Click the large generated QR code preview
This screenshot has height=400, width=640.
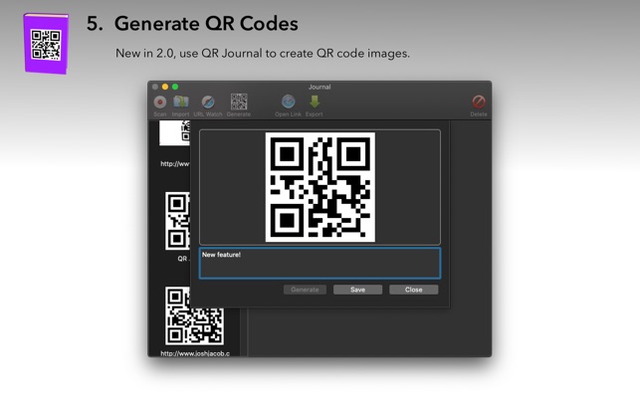pos(320,187)
